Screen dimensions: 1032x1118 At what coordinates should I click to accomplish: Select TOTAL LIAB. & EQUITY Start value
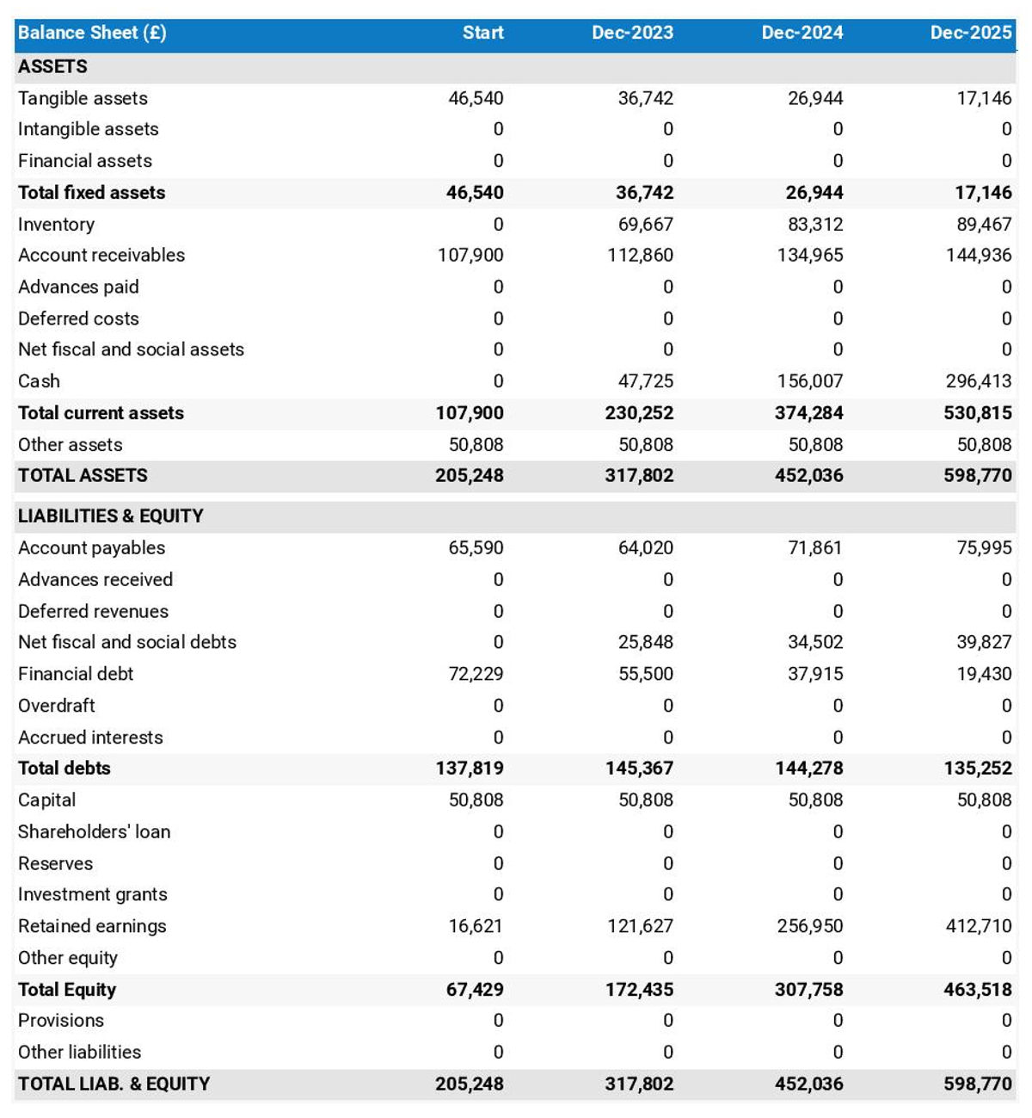point(470,1084)
